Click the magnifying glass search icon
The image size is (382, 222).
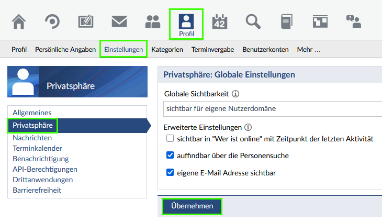point(253,21)
